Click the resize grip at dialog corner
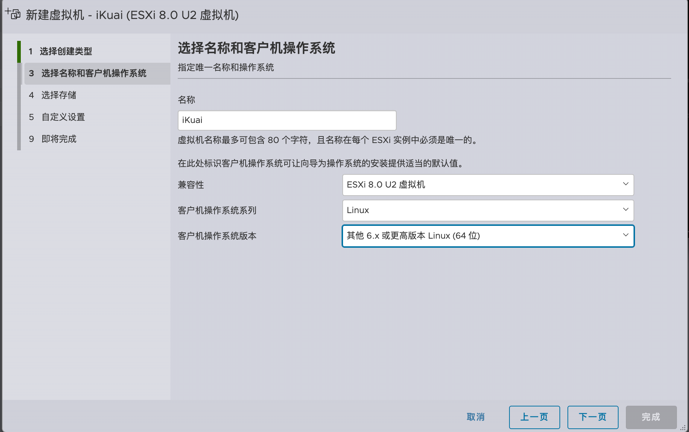Screen dimensions: 689x432 coord(683,428)
